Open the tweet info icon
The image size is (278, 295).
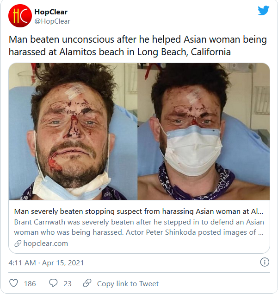[265, 263]
